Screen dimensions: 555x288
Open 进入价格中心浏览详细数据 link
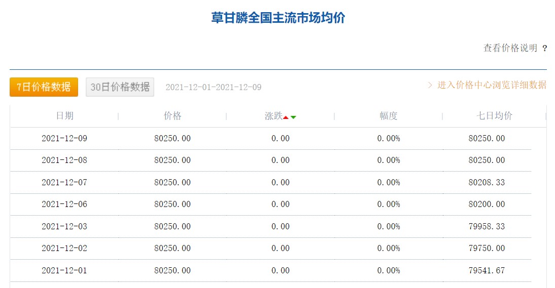click(492, 85)
